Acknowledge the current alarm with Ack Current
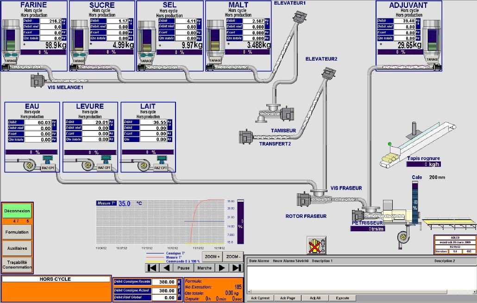Screen dimensions: 477x303 (x=260, y=298)
